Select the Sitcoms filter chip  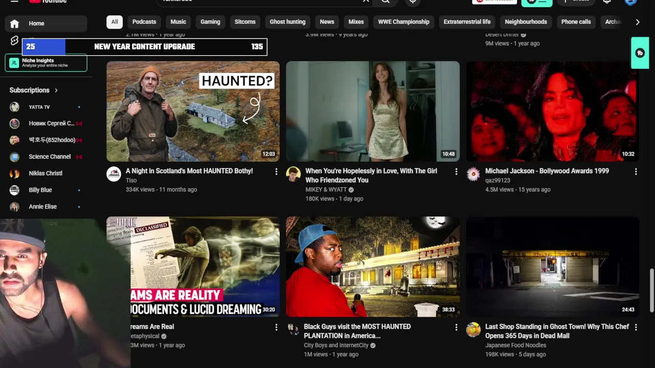point(245,22)
